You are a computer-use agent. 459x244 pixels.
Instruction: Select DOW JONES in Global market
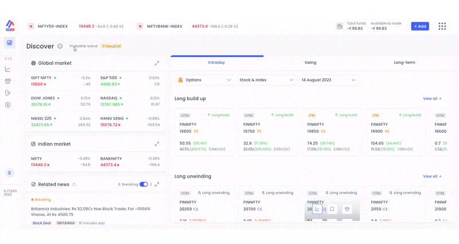61,102
